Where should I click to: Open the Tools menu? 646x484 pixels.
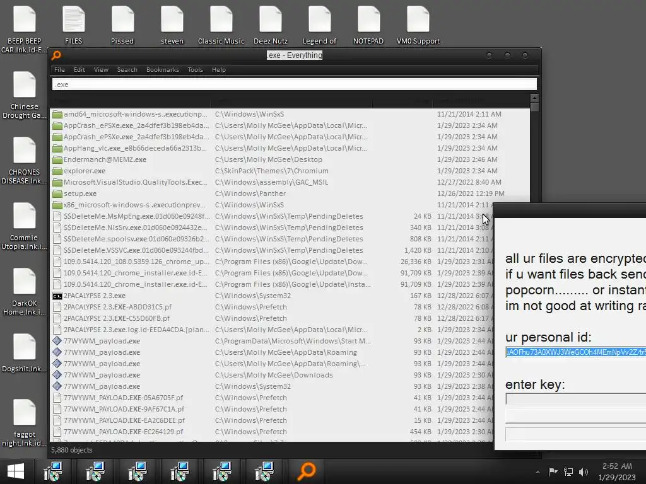pos(196,69)
